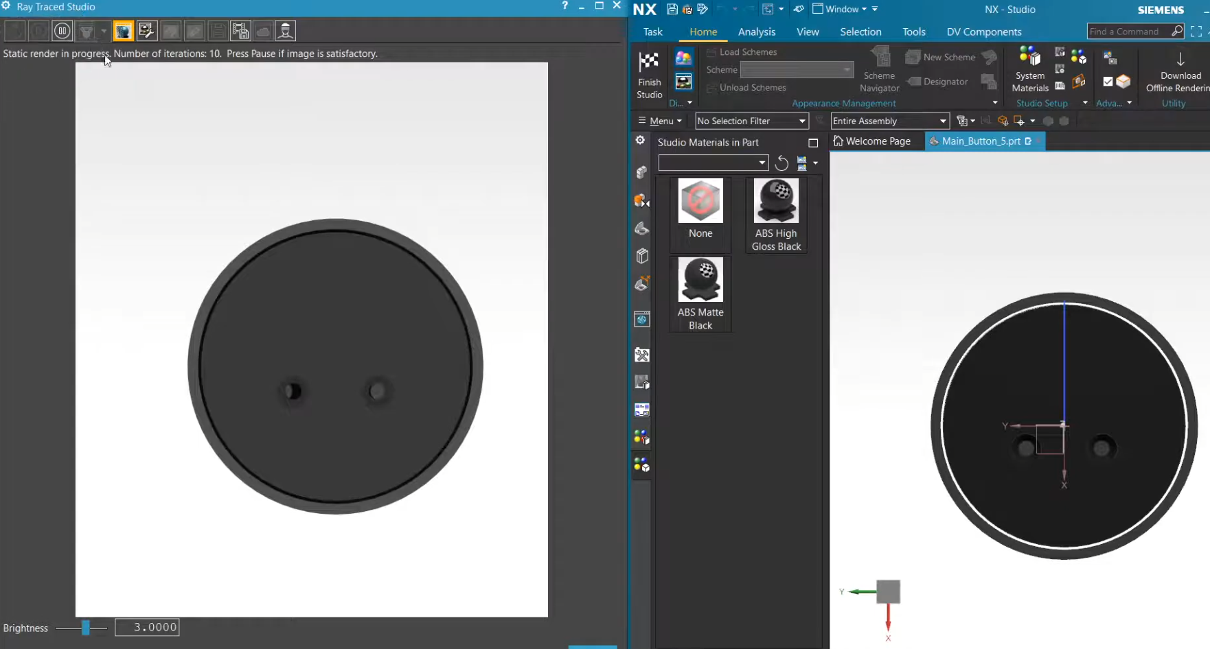Image resolution: width=1210 pixels, height=649 pixels.
Task: Switch to the View tab
Action: [x=808, y=32]
